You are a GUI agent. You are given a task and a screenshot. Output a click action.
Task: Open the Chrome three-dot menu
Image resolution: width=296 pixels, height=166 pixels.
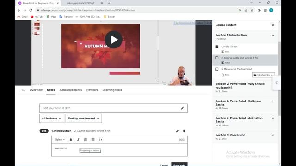click(x=277, y=10)
